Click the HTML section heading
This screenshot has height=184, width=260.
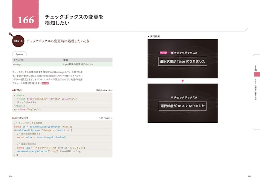tap(18, 90)
